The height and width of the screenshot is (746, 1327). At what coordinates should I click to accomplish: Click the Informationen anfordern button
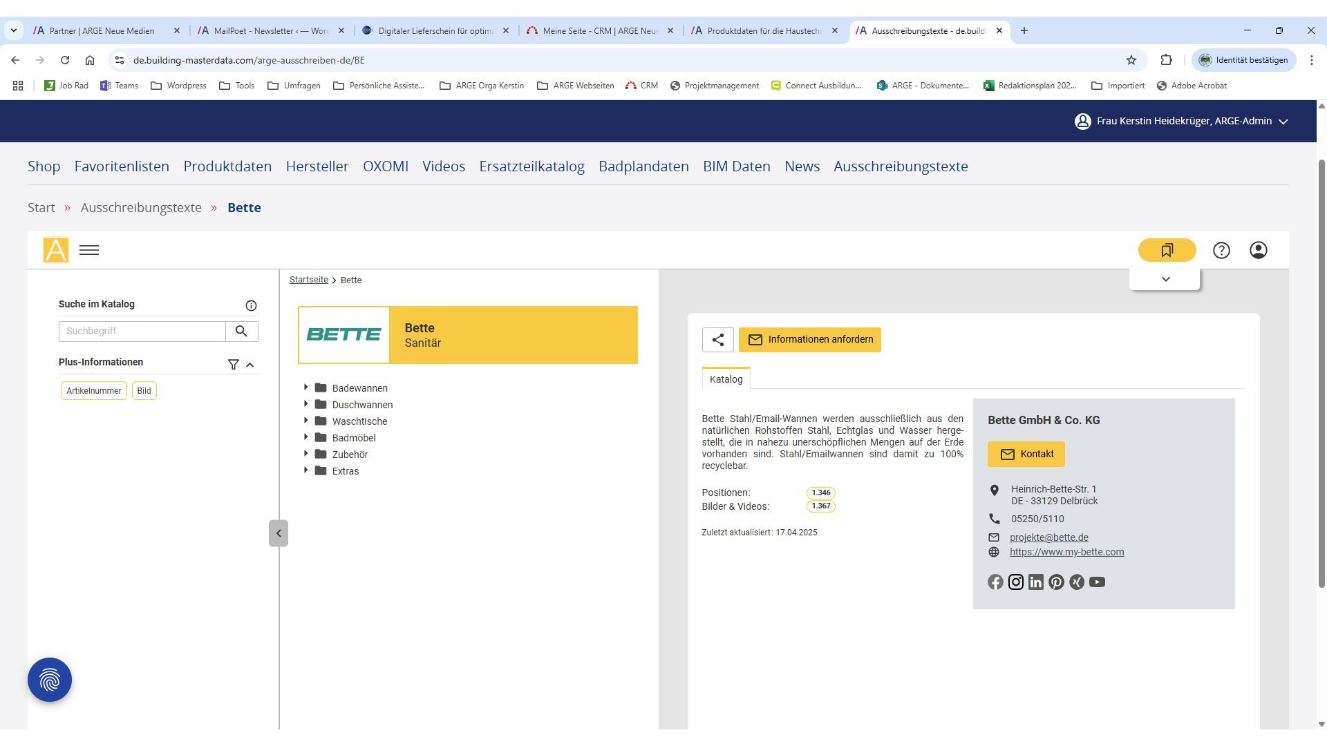(809, 339)
